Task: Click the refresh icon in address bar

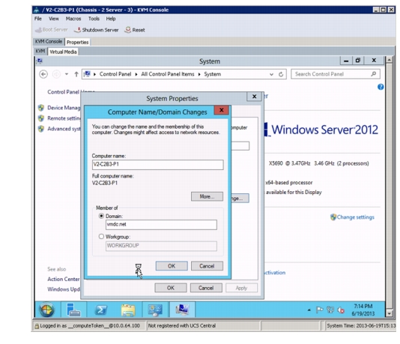Action: tap(281, 74)
